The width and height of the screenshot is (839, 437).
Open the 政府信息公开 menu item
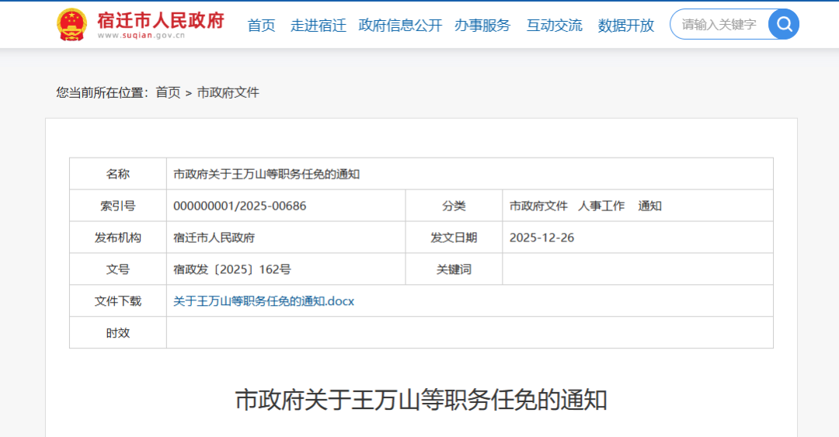point(400,25)
